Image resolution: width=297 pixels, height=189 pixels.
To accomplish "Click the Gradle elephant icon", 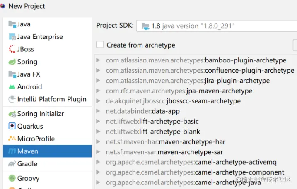I will [x=12, y=164].
